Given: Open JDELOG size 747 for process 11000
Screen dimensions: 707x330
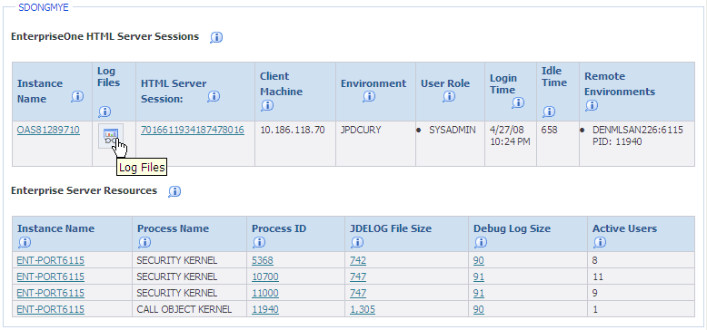Looking at the screenshot, I should coord(358,293).
